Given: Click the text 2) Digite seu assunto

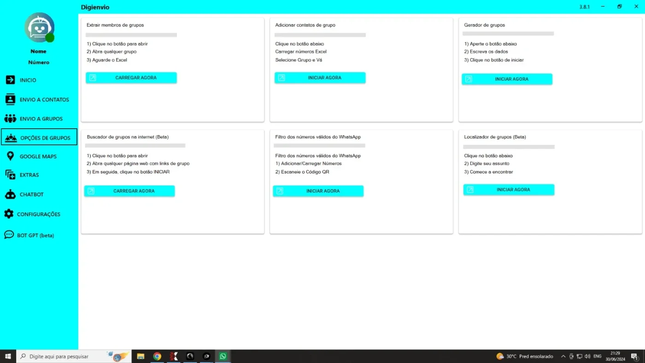Looking at the screenshot, I should tap(487, 163).
